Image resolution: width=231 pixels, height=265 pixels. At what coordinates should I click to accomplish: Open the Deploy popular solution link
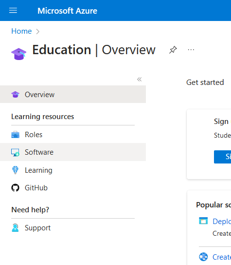tap(222, 222)
